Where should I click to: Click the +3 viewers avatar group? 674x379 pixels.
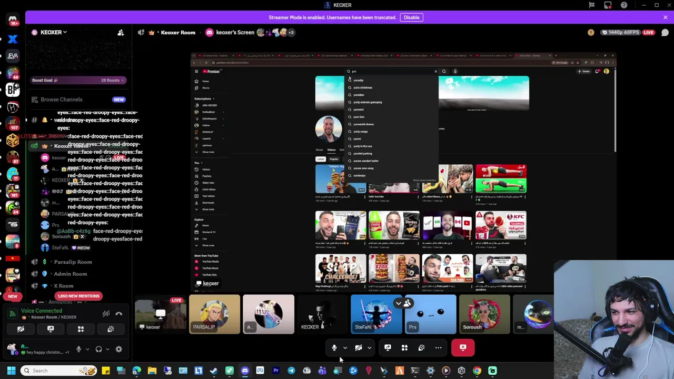click(x=290, y=32)
